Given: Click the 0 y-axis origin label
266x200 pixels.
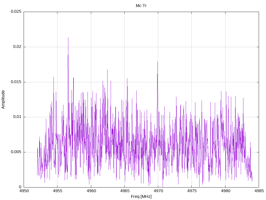Looking at the screenshot, I should pos(20,187).
